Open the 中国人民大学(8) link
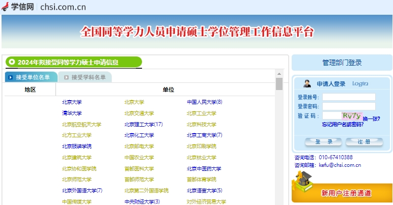393x205 pixels. coord(205,102)
